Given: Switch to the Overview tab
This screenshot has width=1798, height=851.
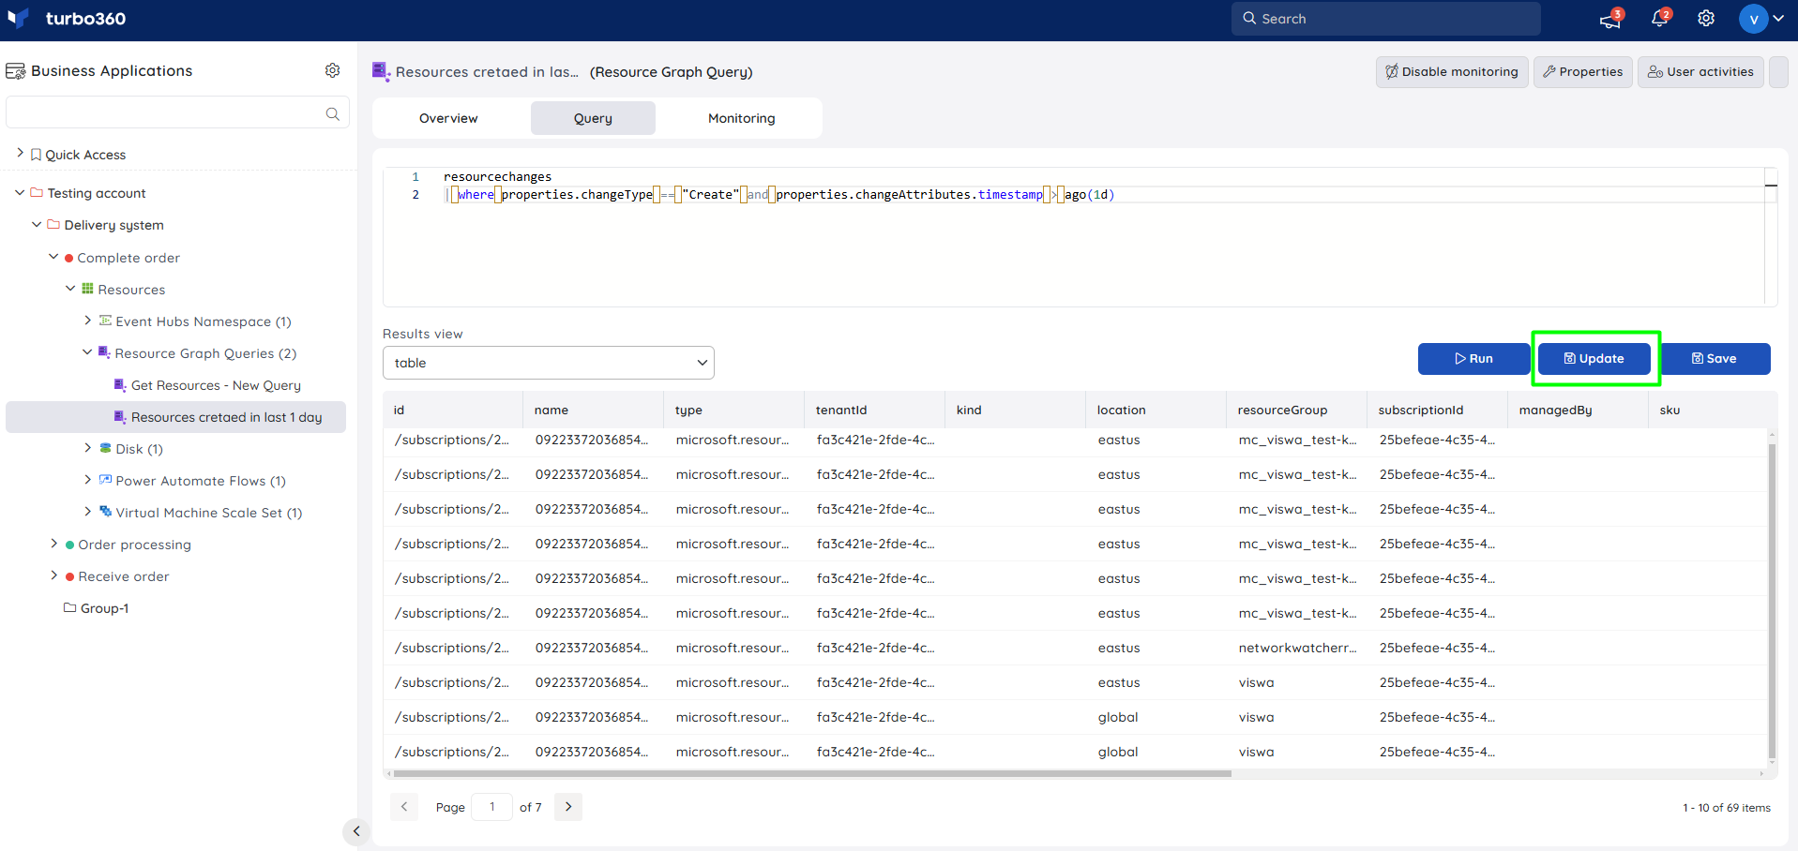Looking at the screenshot, I should [x=448, y=118].
